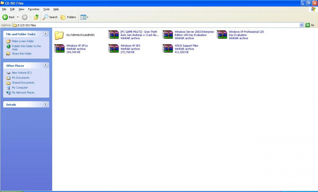Open Shared Documents link
This screenshot has width=318, height=192.
[x=23, y=83]
